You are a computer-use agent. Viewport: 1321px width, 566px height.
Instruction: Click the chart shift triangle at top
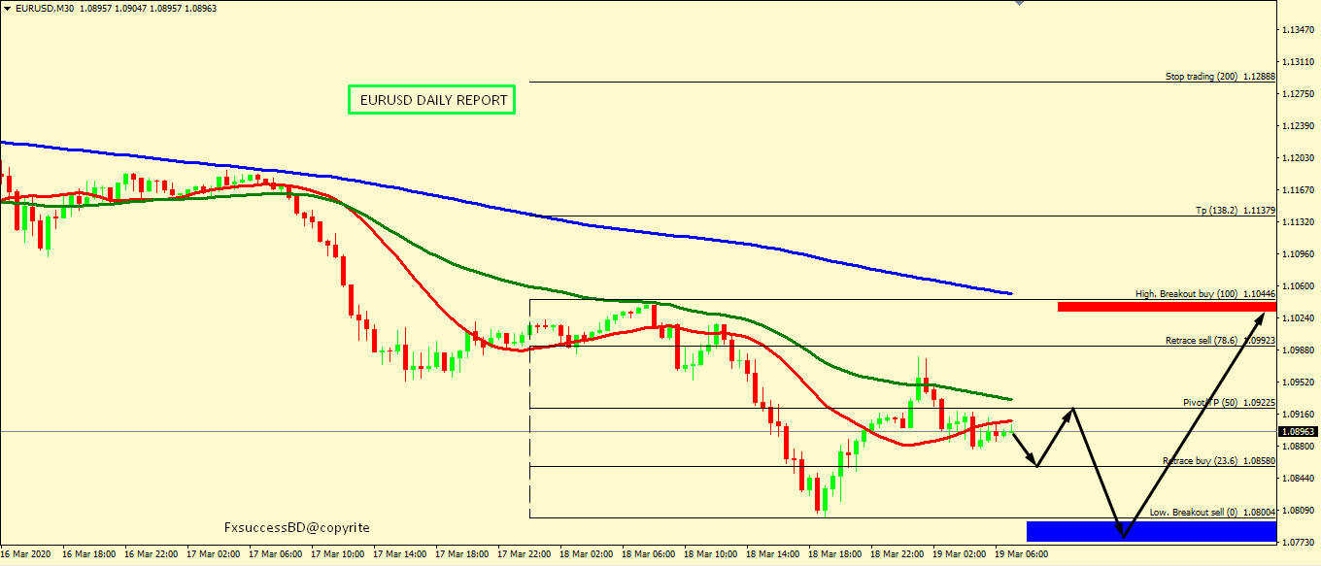[x=1019, y=4]
